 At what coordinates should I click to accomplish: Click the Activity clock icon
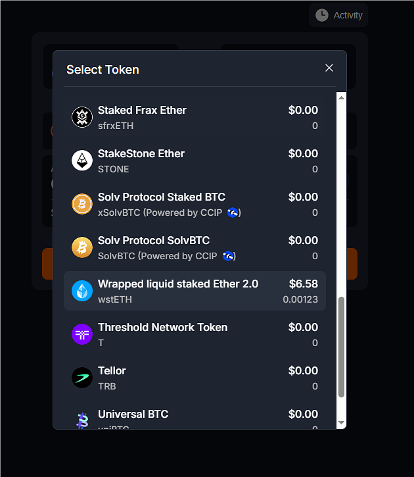point(321,15)
